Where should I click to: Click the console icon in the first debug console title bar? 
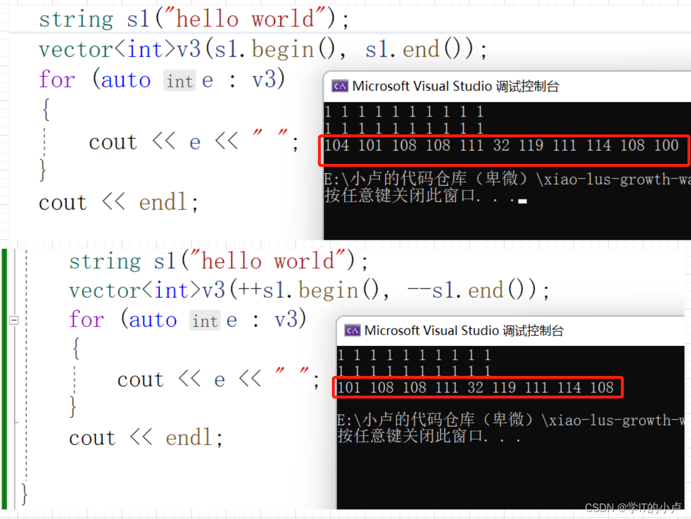tap(341, 86)
